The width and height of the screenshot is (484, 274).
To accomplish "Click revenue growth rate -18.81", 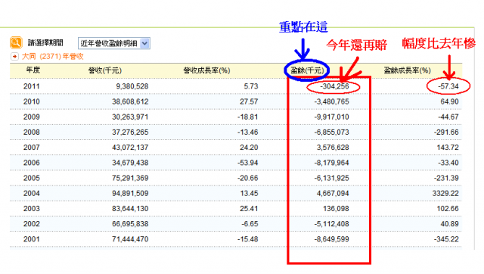I will pyautogui.click(x=247, y=117).
